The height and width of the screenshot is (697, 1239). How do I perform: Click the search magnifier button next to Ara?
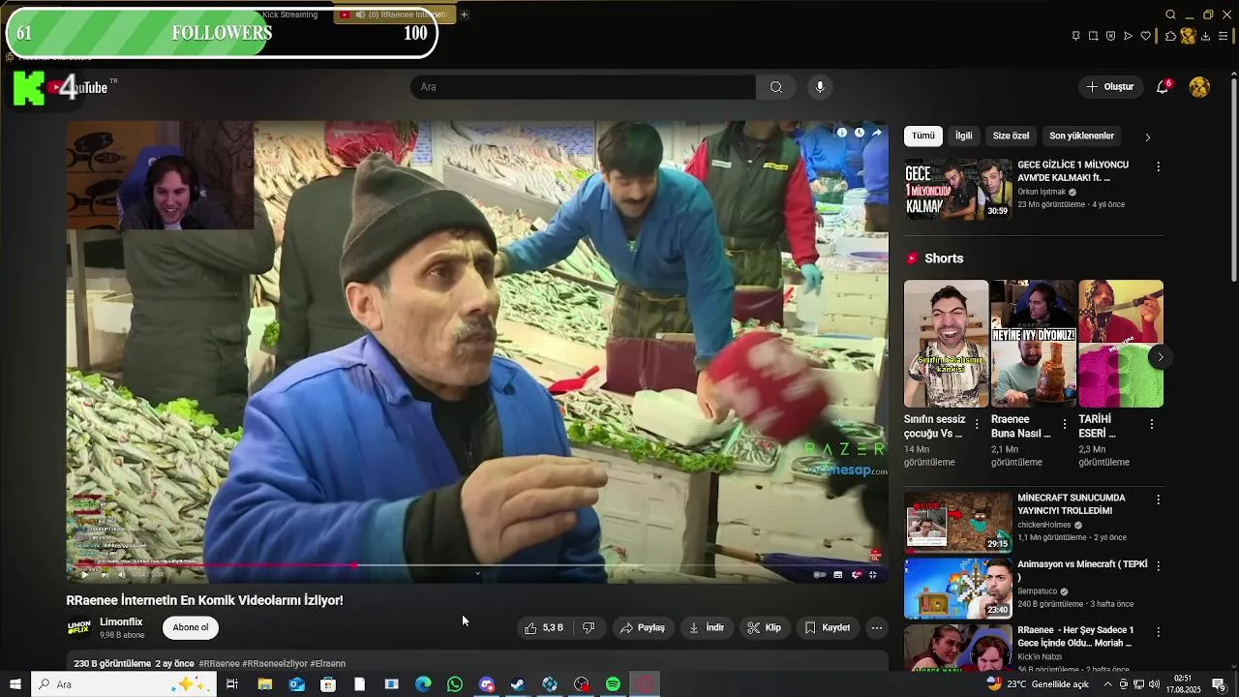click(775, 87)
